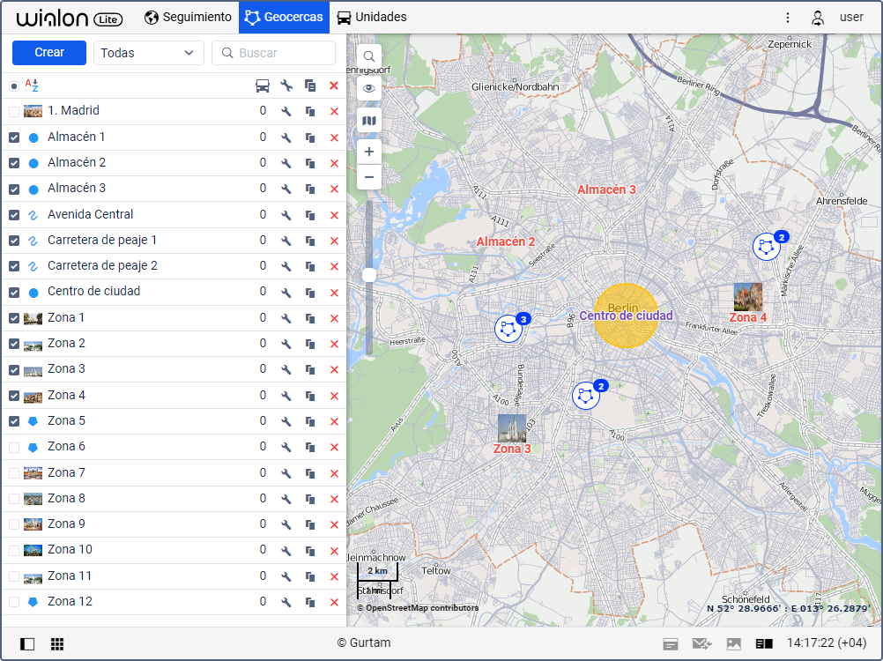Sort geofences alphabetically with A-Z icon
Screen dimensions: 883x661
point(32,85)
